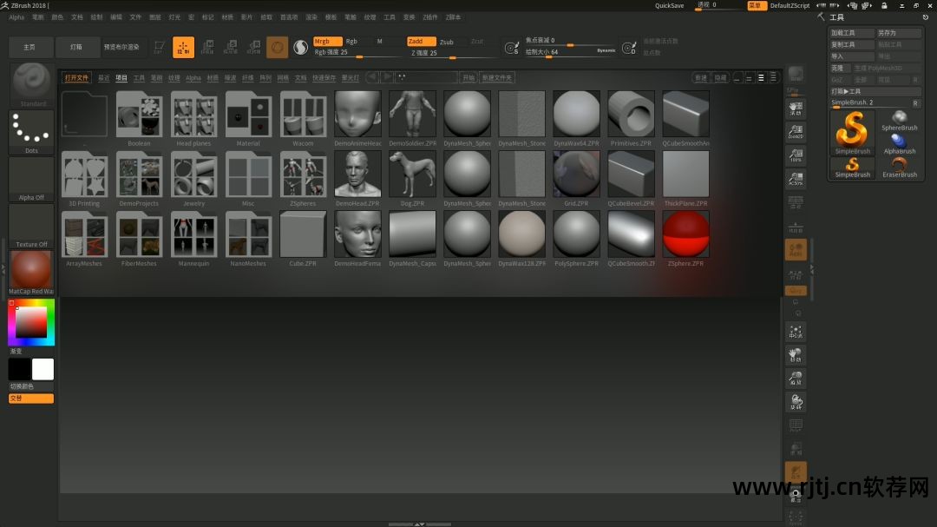The width and height of the screenshot is (937, 527).
Task: Select the large SimpleBrush tool icon
Action: click(853, 132)
